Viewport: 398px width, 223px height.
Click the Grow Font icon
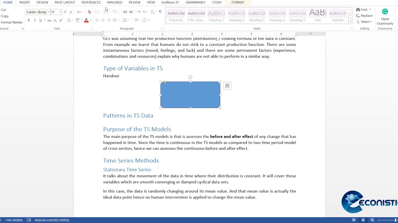[65, 12]
